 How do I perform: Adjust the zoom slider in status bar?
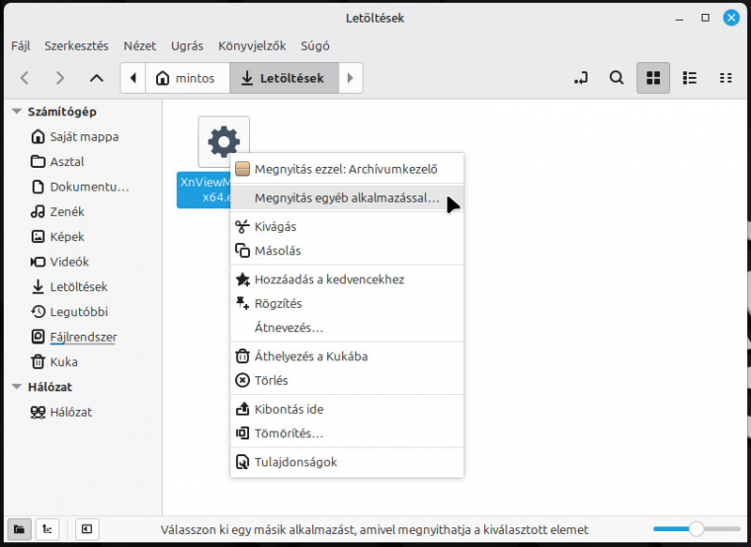[697, 529]
